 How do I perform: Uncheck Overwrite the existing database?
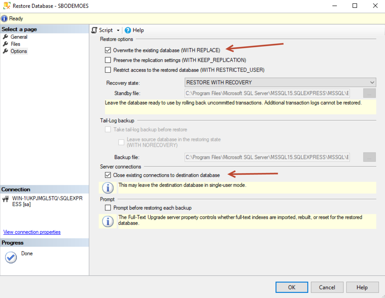coord(108,50)
